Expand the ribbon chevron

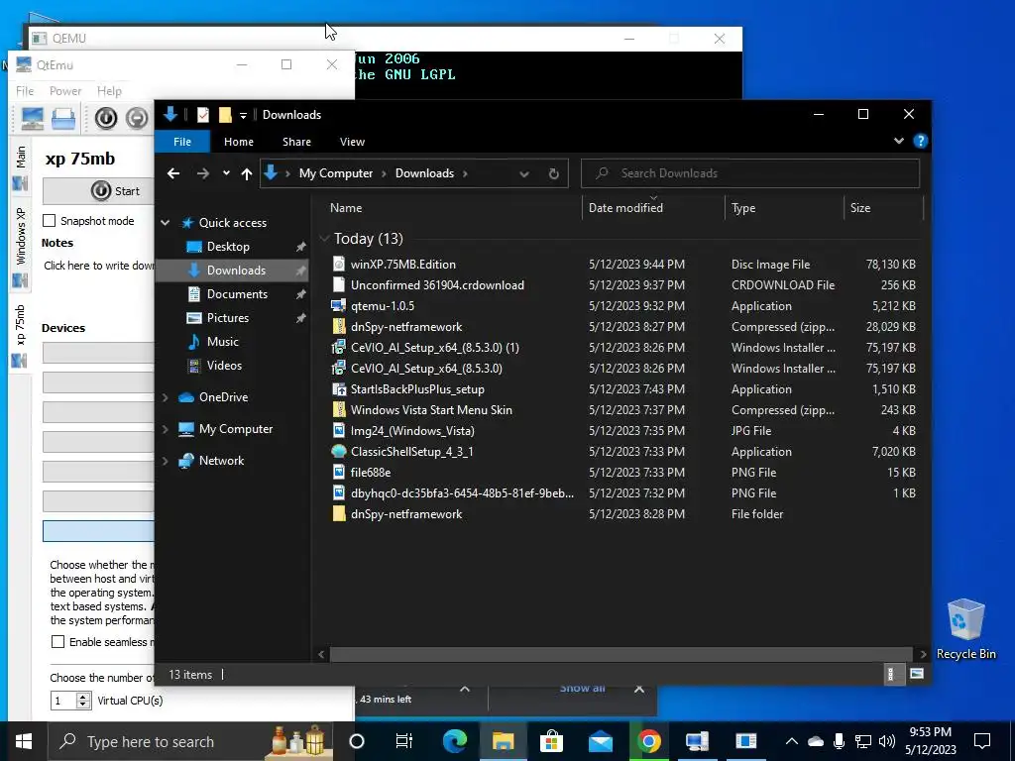[x=898, y=141]
